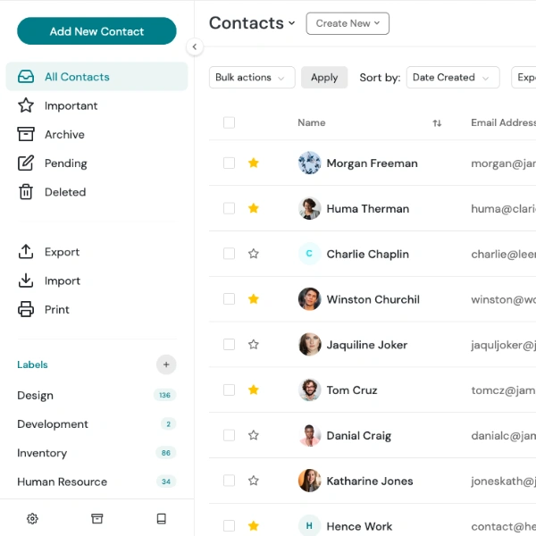Add a new label with plus icon

pos(166,364)
